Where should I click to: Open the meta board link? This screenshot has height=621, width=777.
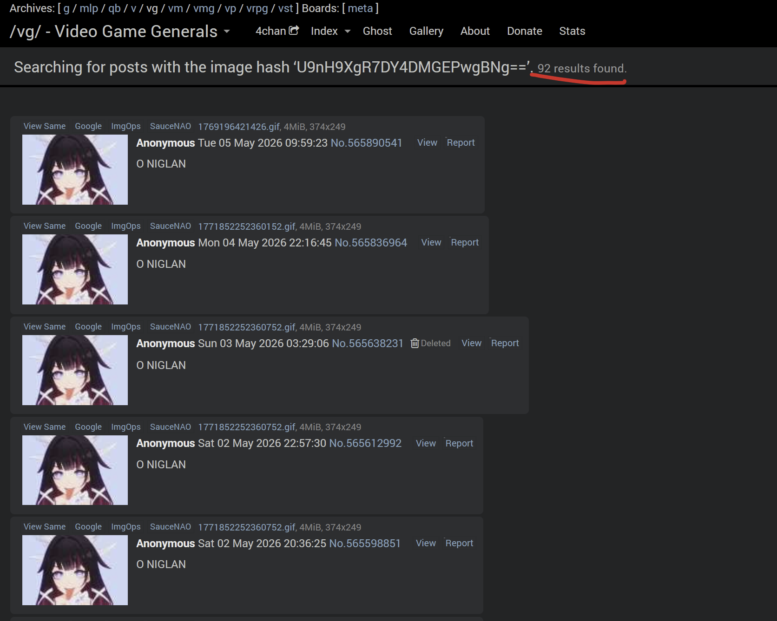(360, 8)
